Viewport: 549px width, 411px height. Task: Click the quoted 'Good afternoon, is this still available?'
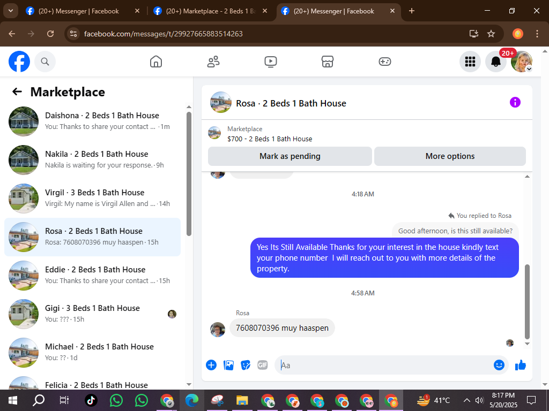455,231
